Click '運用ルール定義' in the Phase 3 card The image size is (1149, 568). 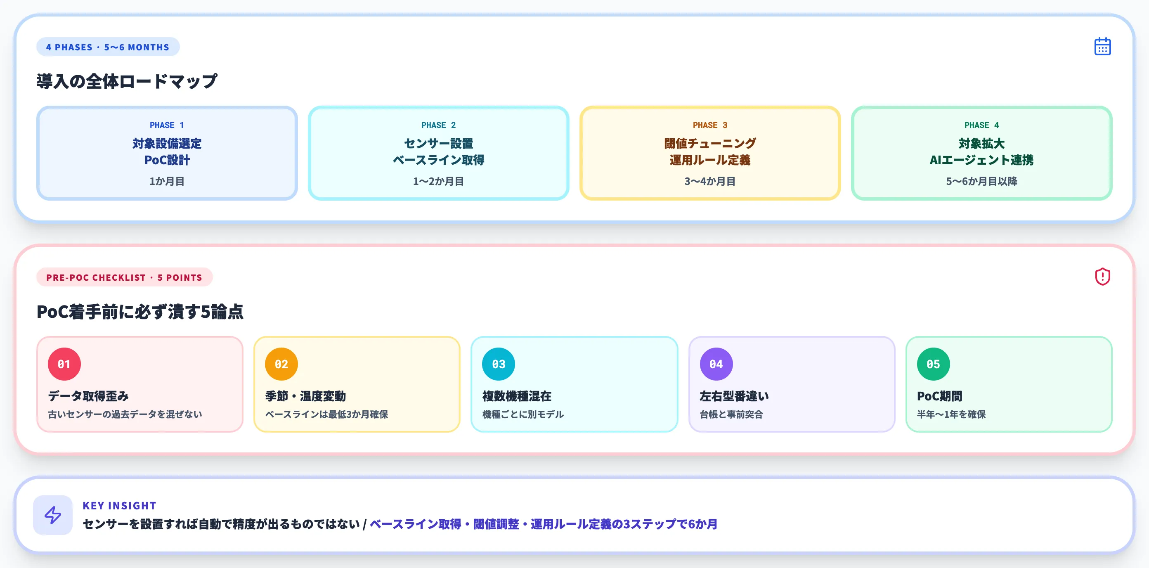click(710, 160)
